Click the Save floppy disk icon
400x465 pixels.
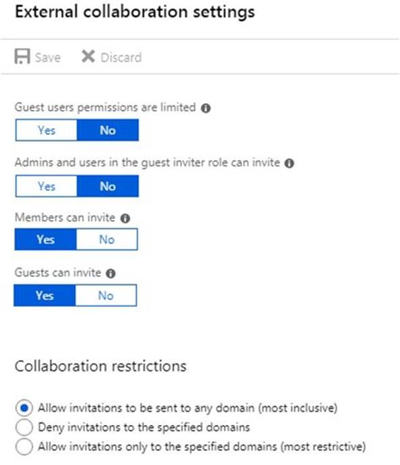[x=22, y=56]
